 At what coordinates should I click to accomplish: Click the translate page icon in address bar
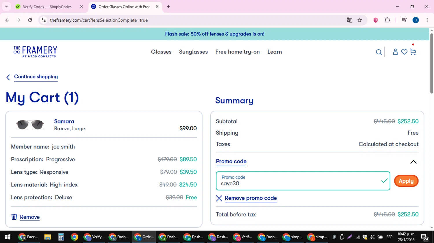coord(350,20)
